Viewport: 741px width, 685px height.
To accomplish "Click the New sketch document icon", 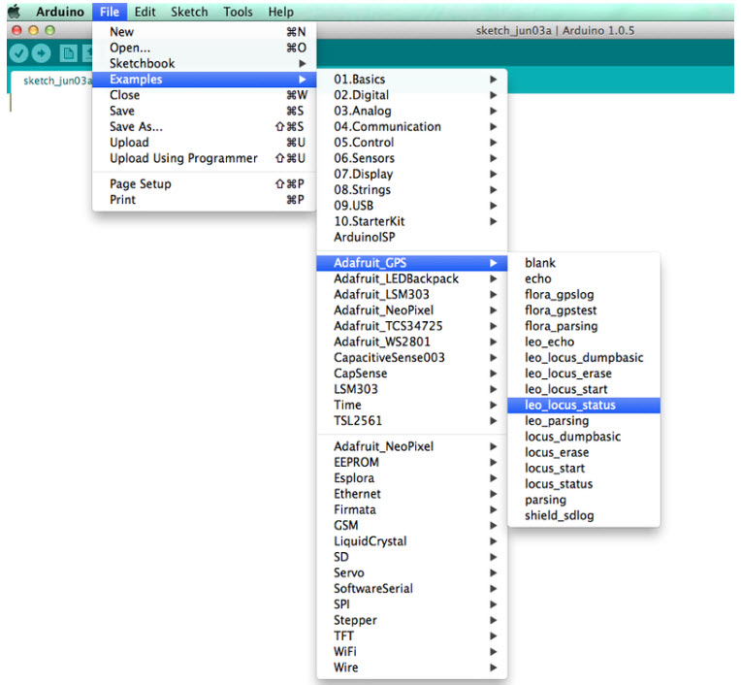I will coord(68,53).
